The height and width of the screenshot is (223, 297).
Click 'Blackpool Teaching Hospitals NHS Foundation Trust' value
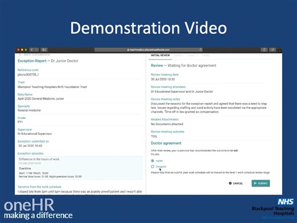point(52,87)
